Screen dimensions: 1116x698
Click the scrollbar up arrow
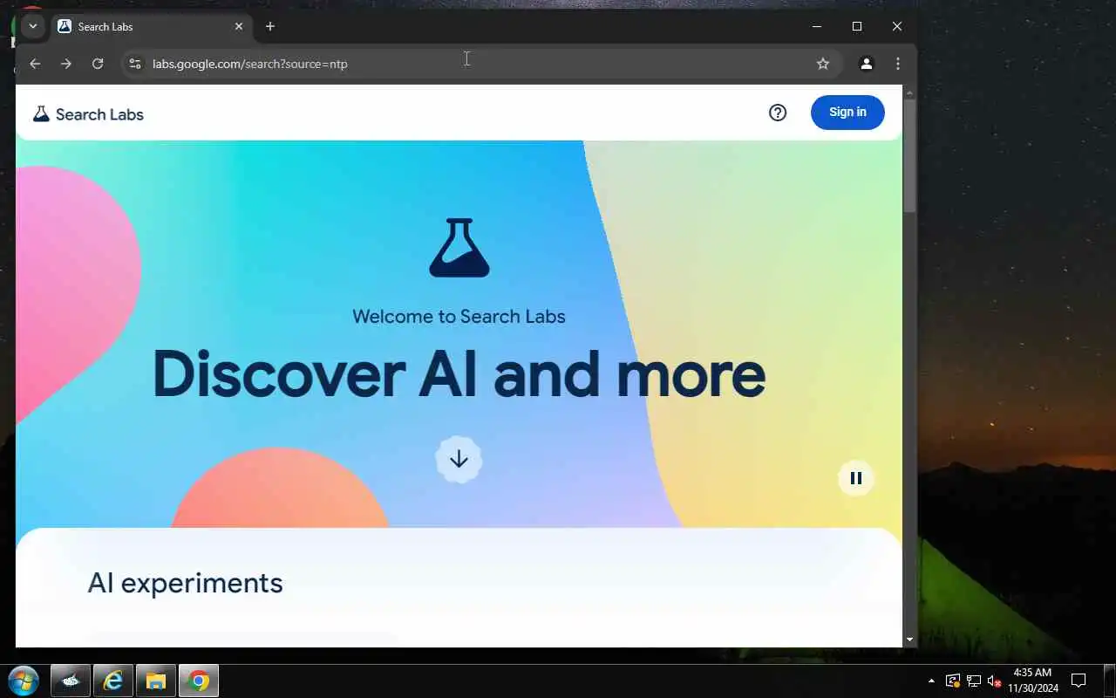(x=909, y=92)
